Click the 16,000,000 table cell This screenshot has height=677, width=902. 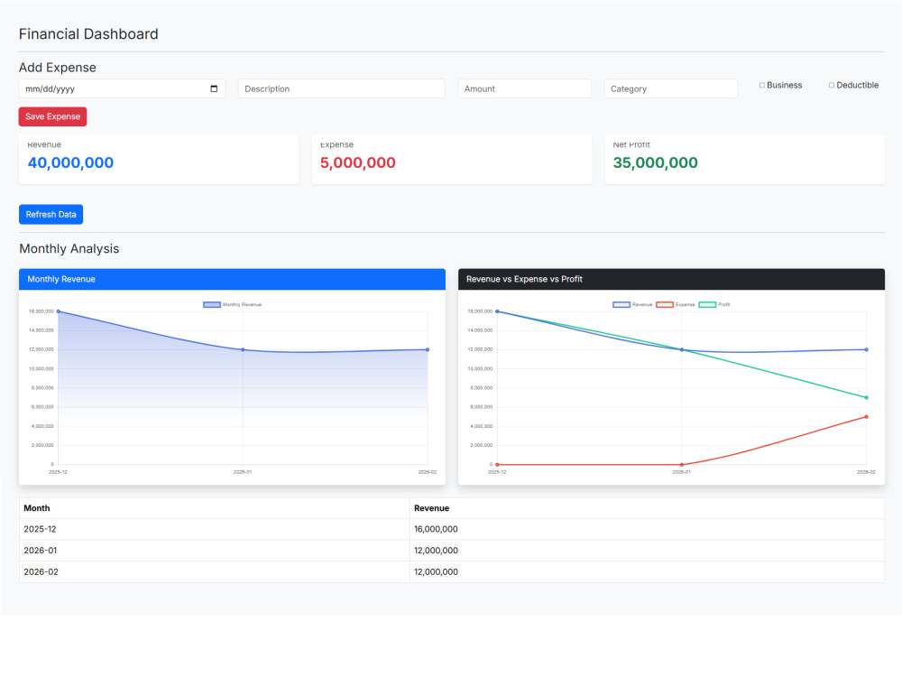point(647,529)
